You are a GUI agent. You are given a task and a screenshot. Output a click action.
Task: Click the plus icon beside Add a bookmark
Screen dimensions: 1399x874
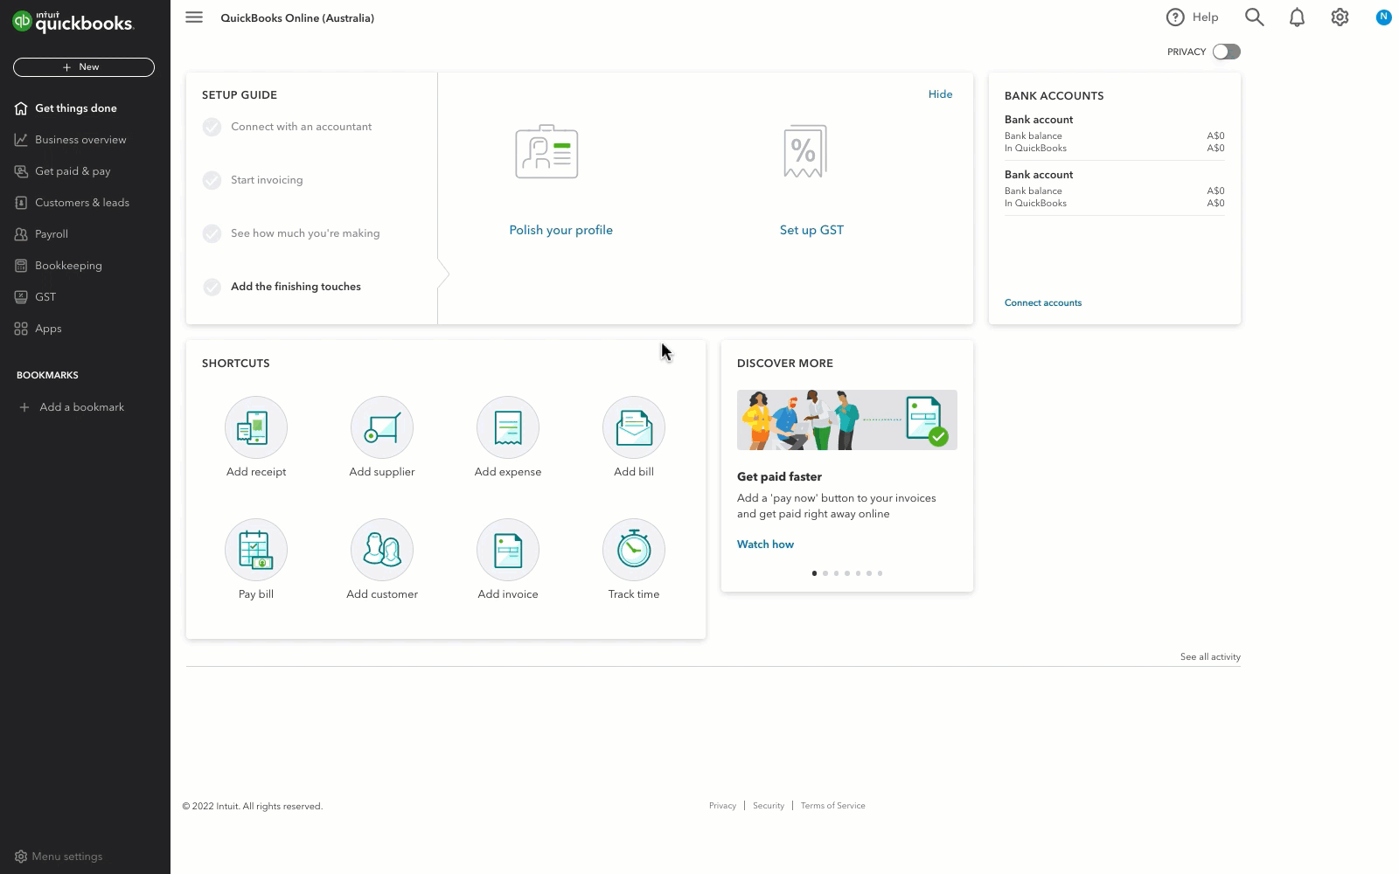[x=24, y=407]
